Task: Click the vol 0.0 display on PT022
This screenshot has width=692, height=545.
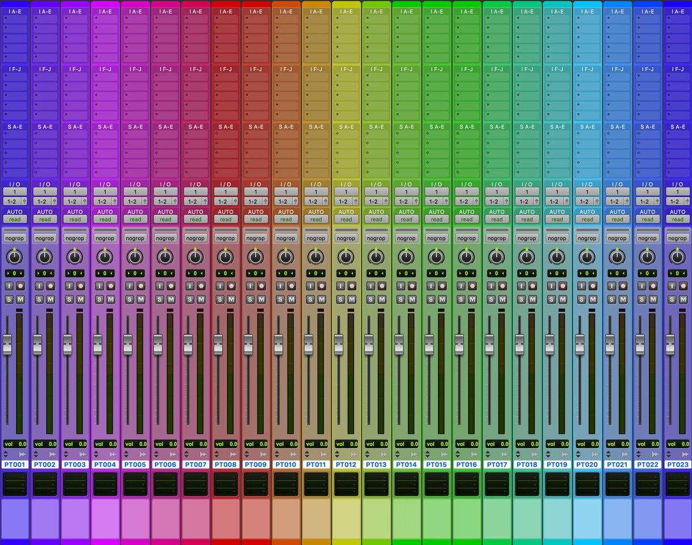Action: [x=647, y=444]
